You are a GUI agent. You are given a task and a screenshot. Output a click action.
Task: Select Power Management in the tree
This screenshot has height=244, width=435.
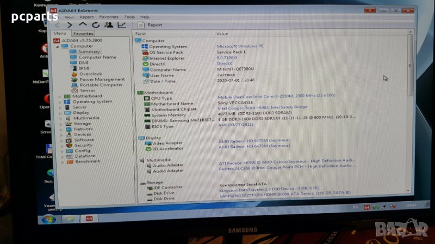(102, 79)
